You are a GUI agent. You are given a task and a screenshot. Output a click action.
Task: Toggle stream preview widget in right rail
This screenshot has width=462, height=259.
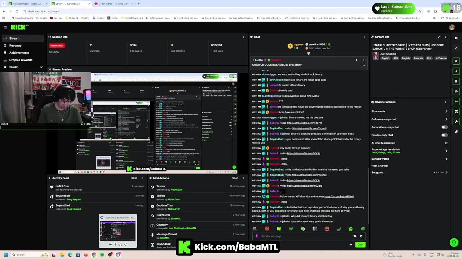coord(456,61)
